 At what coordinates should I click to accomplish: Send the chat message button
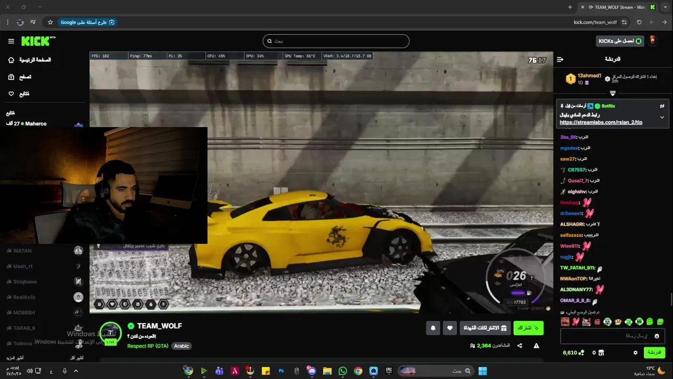[x=654, y=353]
